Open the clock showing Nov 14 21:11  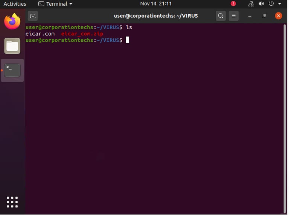(x=156, y=4)
